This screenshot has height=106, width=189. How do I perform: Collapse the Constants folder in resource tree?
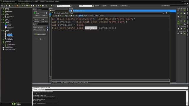(x=2, y=43)
